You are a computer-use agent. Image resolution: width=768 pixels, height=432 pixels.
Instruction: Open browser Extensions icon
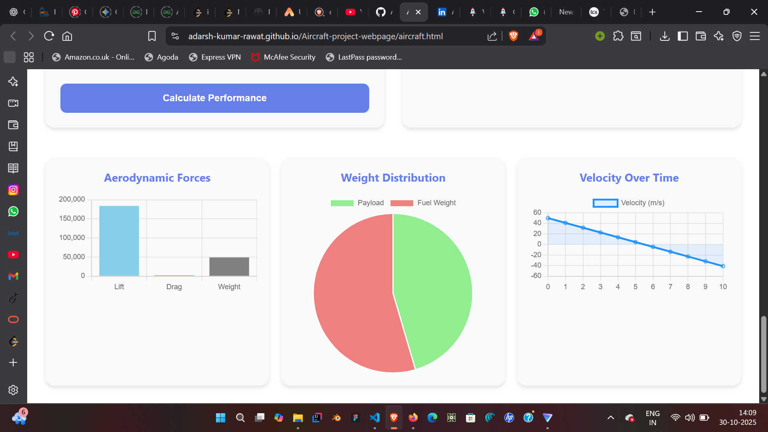point(618,36)
